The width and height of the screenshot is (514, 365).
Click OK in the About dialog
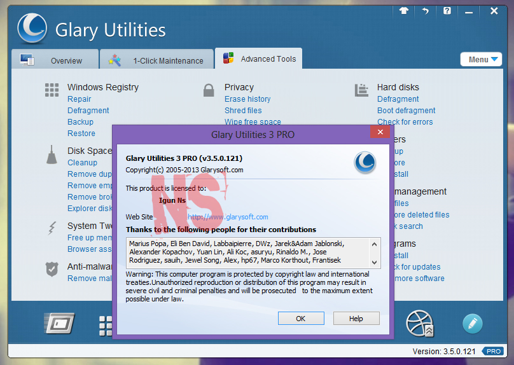click(x=301, y=319)
